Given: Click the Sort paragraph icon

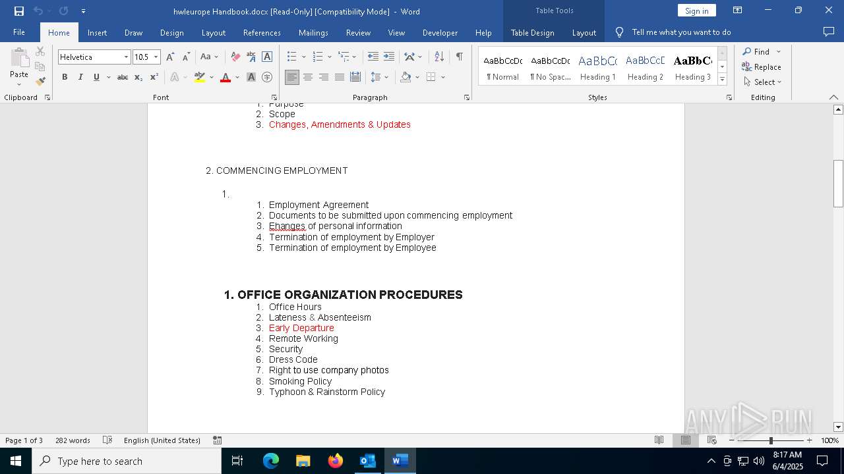Looking at the screenshot, I should click(x=439, y=57).
